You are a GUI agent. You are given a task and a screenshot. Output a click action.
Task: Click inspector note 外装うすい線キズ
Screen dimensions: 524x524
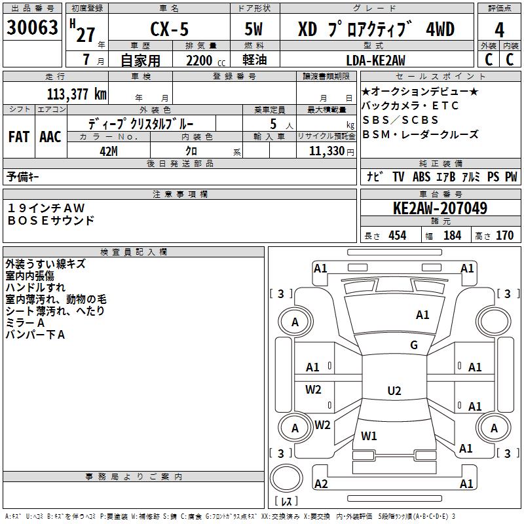tap(46, 264)
